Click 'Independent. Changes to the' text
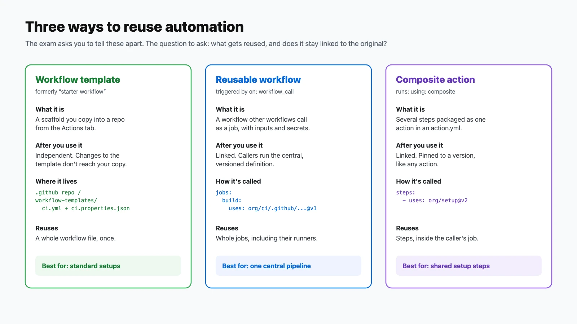 click(x=78, y=156)
